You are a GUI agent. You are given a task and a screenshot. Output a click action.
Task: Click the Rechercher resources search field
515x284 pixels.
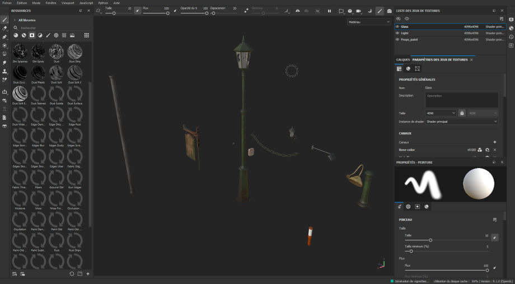pyautogui.click(x=51, y=28)
